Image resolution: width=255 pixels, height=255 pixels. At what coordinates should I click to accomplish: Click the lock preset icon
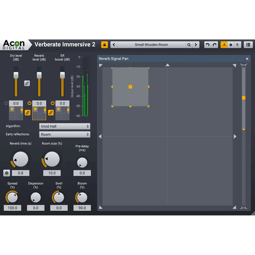(x=105, y=45)
